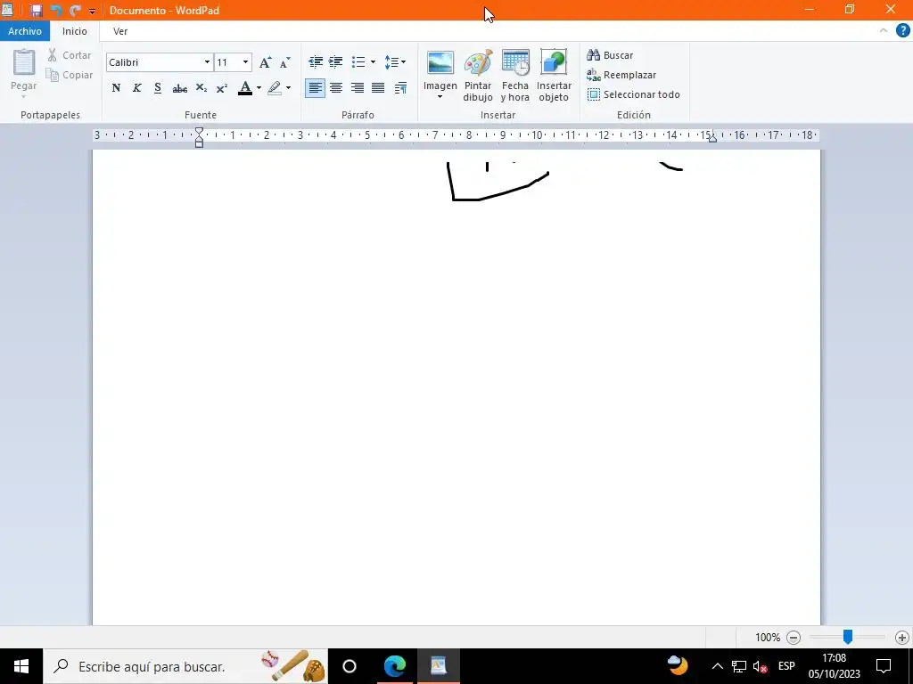
Task: Click Seleccionar todo
Action: [x=634, y=94]
